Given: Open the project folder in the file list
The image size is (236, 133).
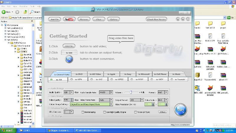Looking at the screenshot, I should click(223, 25).
